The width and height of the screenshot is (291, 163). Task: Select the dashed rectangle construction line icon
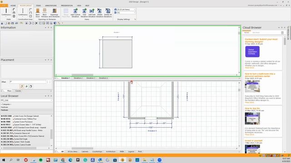pyautogui.click(x=30, y=16)
